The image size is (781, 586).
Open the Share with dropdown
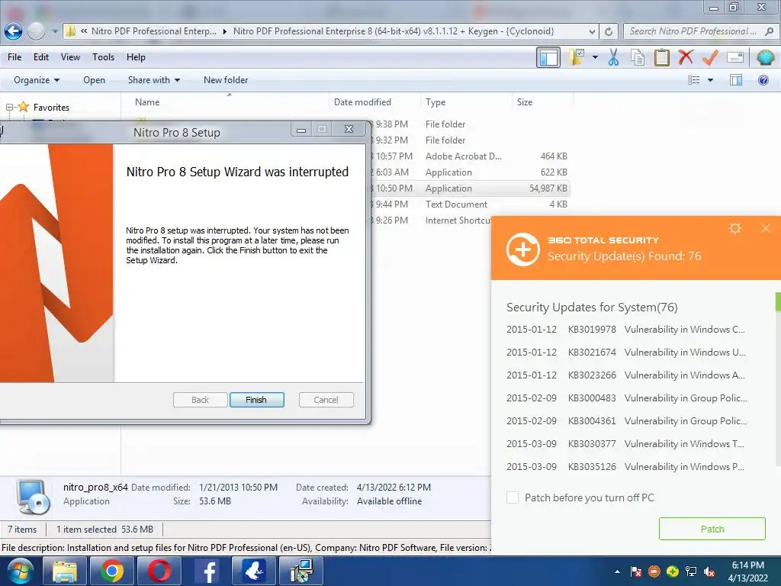[153, 79]
